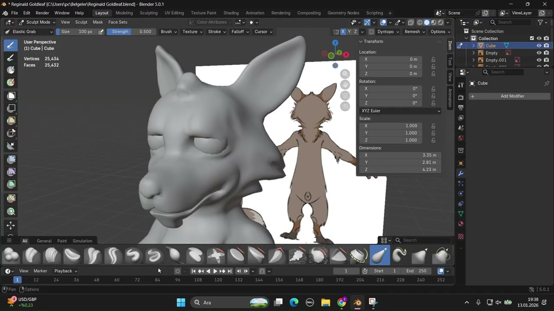Open File Explorer from the taskbar
Viewport: 554px width, 311px height.
(325, 302)
